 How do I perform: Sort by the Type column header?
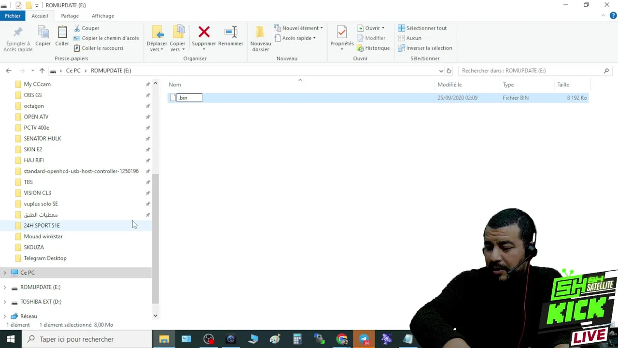(x=508, y=85)
